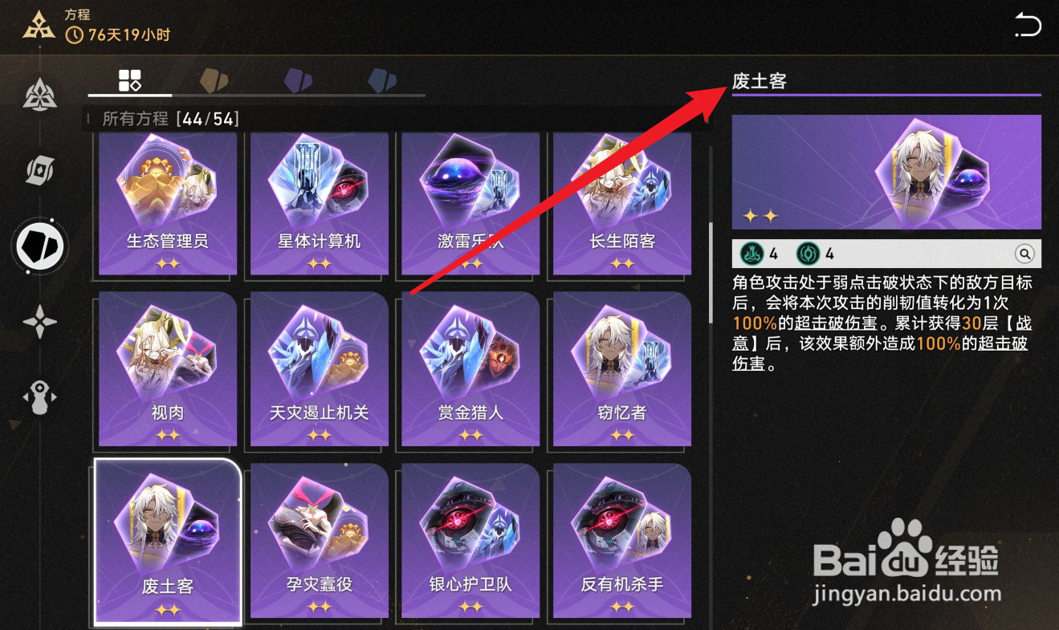The image size is (1059, 630).
Task: Select the 窃忆者 equation card
Action: tap(622, 369)
